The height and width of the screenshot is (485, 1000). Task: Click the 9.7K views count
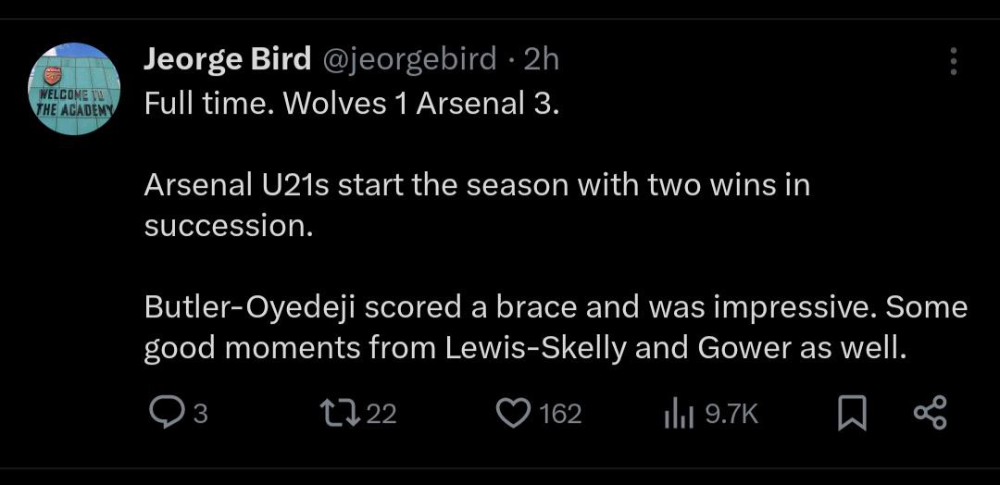(731, 414)
